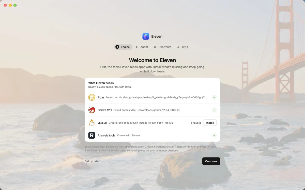Click the 'What Eleven needs' heading

pyautogui.click(x=101, y=83)
